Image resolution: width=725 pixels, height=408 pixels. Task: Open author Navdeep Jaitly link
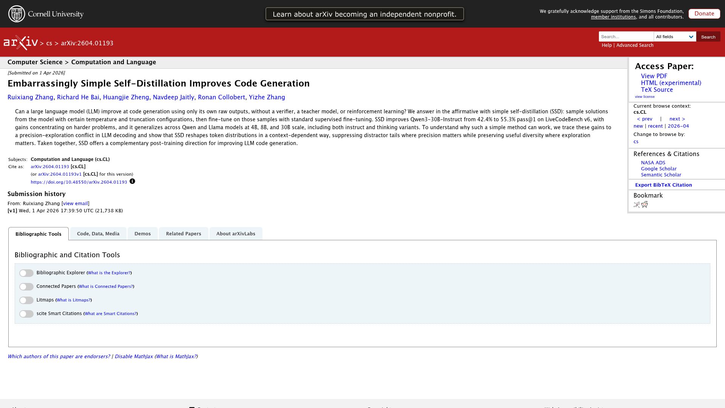pyautogui.click(x=173, y=97)
